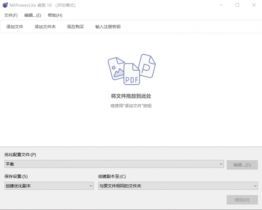Open the 保存设置 dropdown showing 创建优化副本
This screenshot has height=210, width=262.
point(49,185)
